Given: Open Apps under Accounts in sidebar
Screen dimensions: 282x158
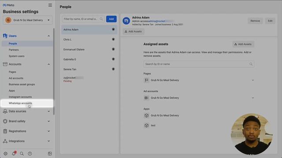Looking at the screenshot, I should click(12, 91).
